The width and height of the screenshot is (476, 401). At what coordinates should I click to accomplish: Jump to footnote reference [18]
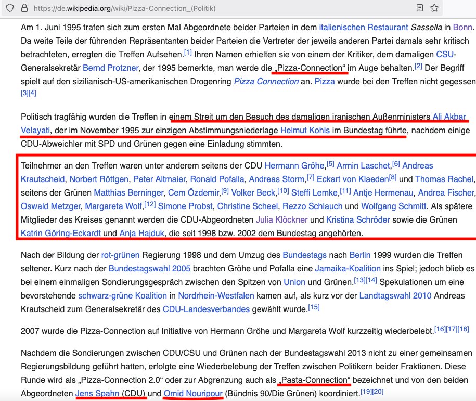[x=463, y=329]
